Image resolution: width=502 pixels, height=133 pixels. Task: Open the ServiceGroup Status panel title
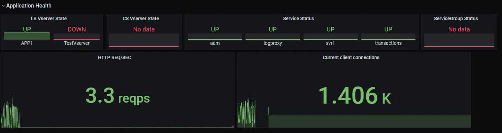pyautogui.click(x=456, y=18)
